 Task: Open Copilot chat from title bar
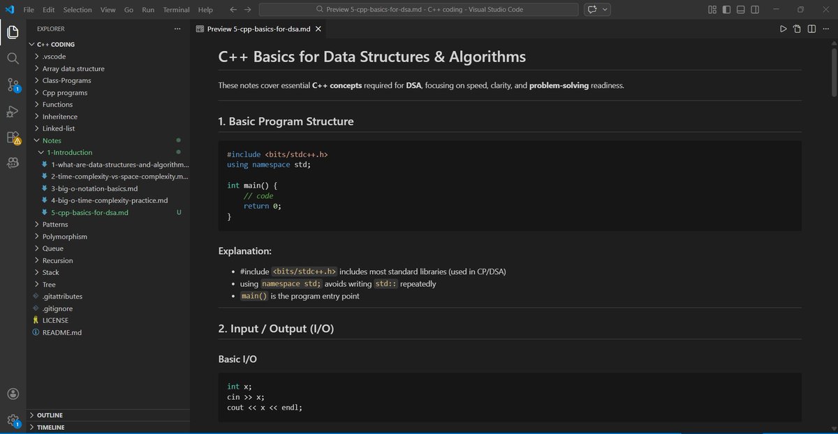coord(593,10)
